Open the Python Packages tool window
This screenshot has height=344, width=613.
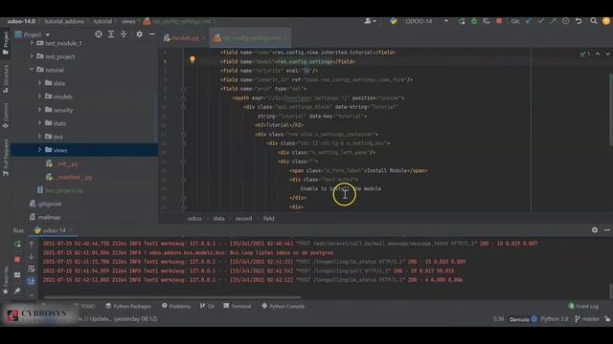pyautogui.click(x=128, y=306)
